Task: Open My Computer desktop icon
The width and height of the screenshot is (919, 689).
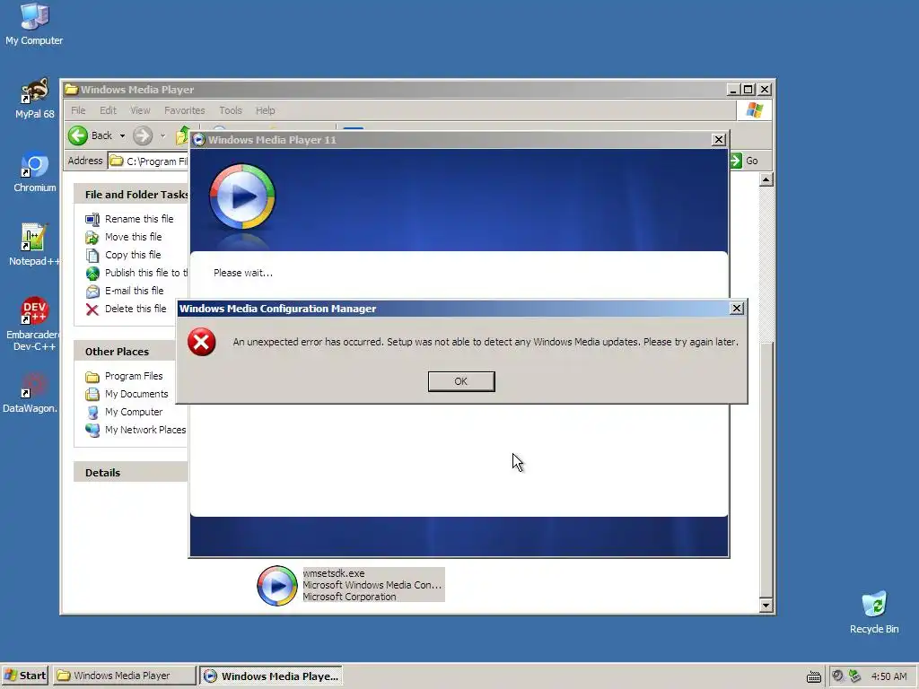Action: point(34,24)
